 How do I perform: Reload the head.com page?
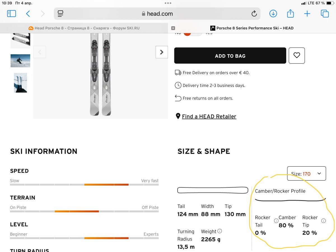[254, 13]
